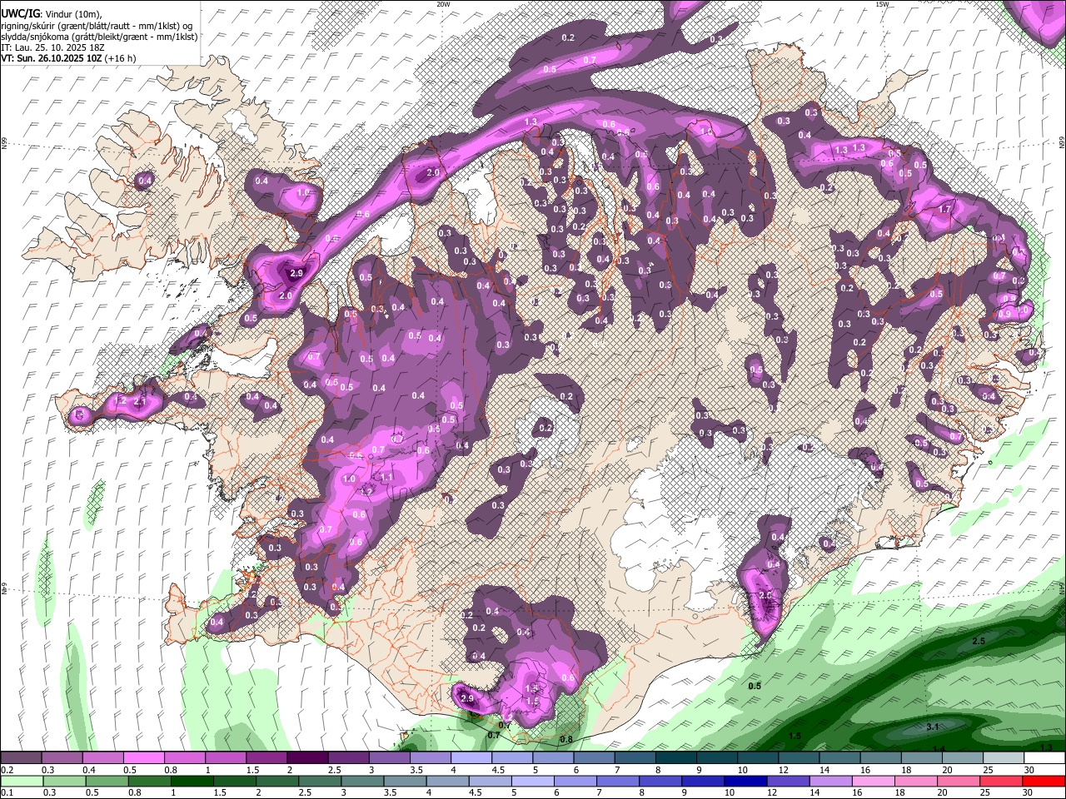Click the 'IT: Lau. 25. 10. 2025 18Z' line
This screenshot has height=799, width=1066.
tap(54, 47)
